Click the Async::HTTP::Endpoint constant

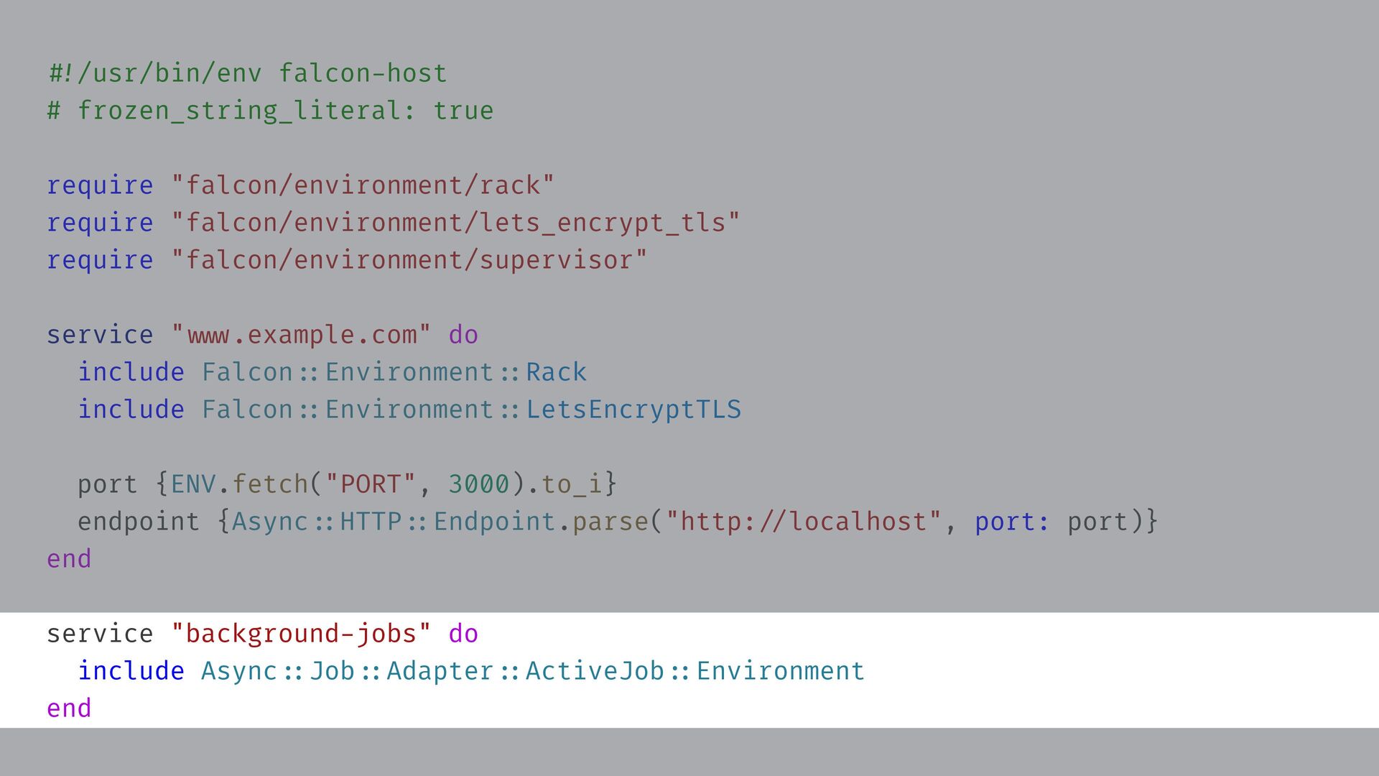tap(393, 522)
